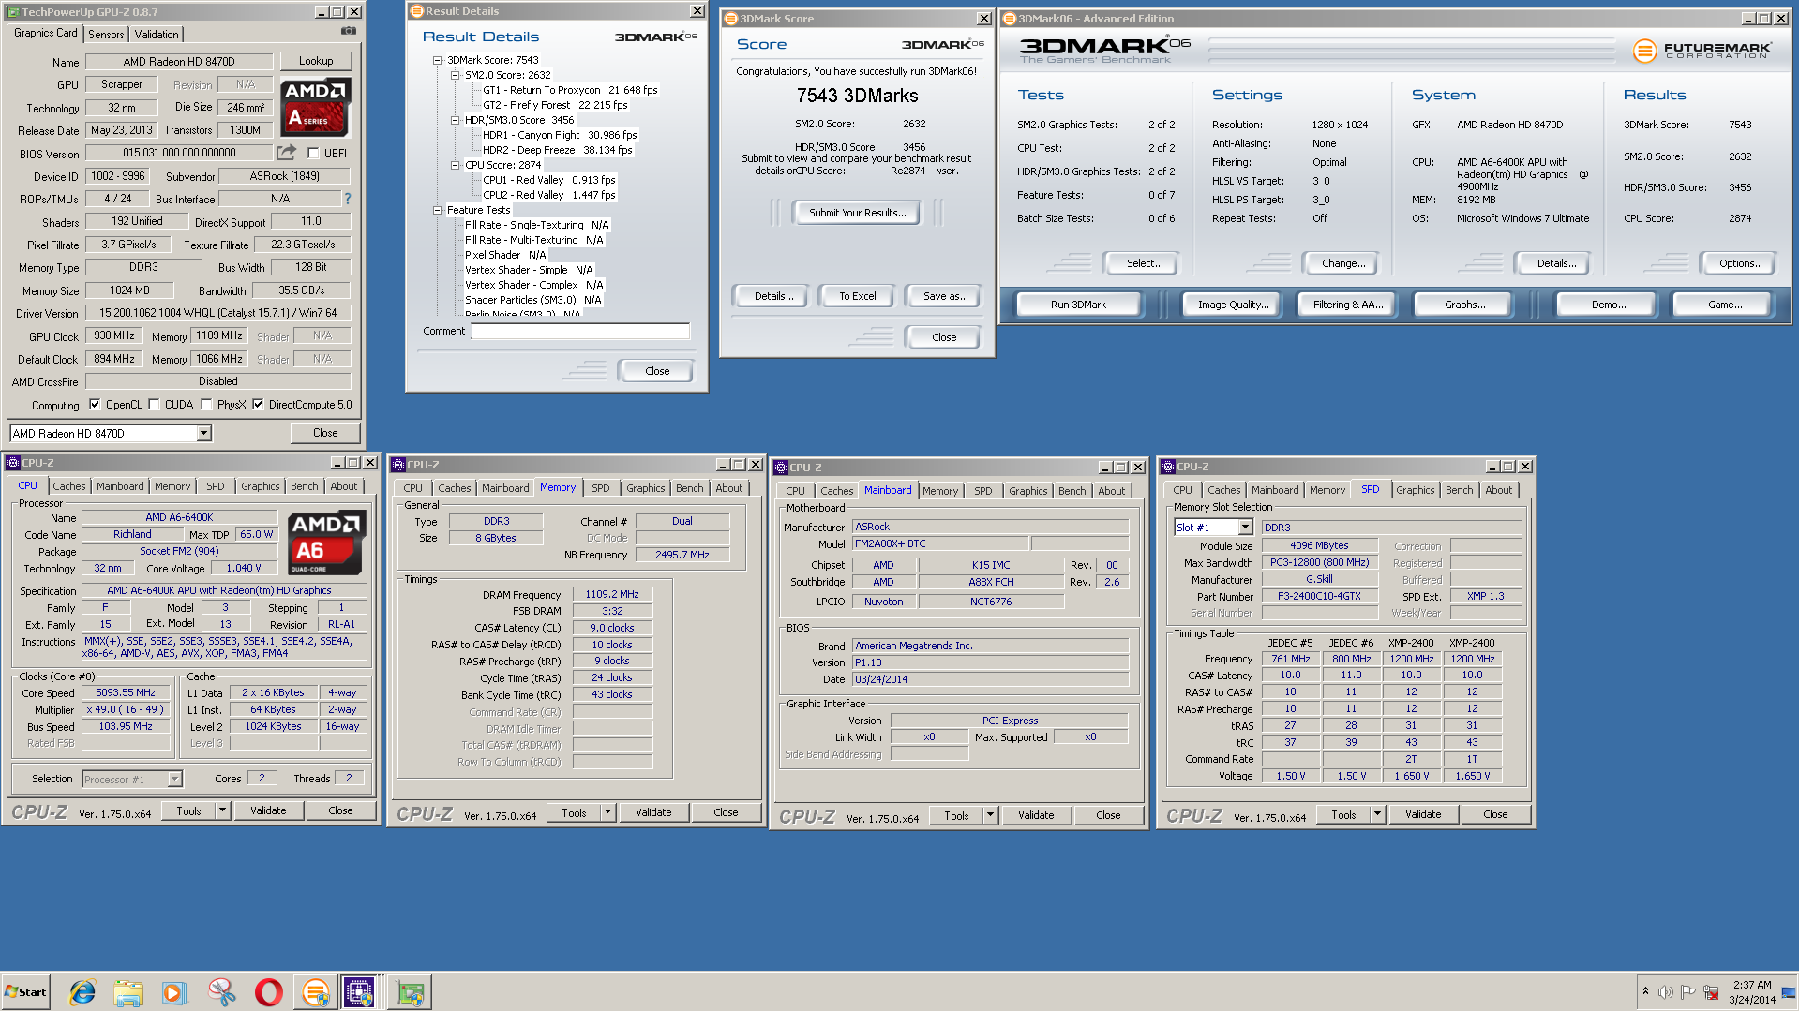Open the Graphics tab in the CPU-Z Mainboard window

point(1028,491)
